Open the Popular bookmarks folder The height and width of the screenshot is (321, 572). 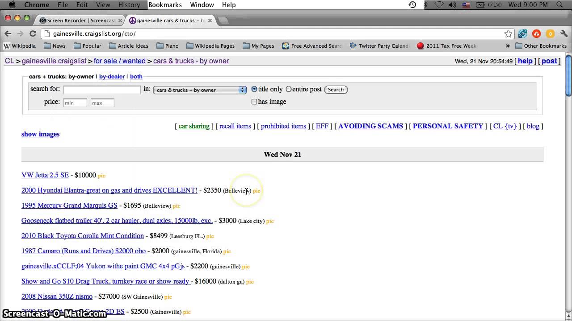tap(87, 46)
